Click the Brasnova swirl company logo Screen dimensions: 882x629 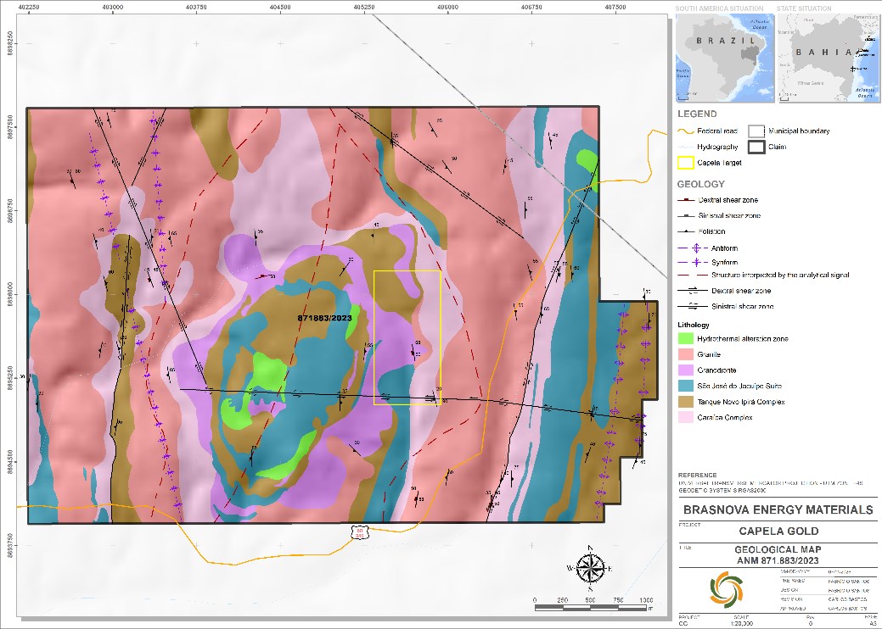[726, 588]
